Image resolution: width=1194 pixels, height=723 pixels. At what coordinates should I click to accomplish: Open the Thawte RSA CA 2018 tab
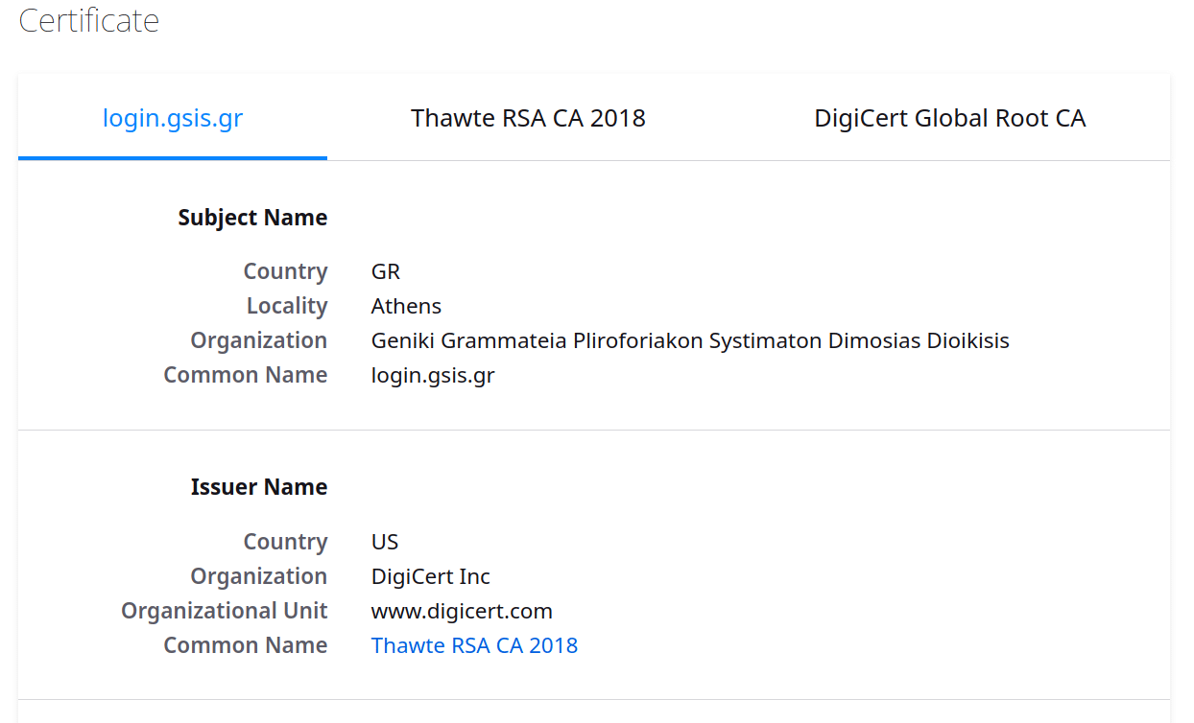pos(528,118)
